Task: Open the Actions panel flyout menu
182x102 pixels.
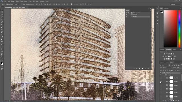Action: click(150, 10)
